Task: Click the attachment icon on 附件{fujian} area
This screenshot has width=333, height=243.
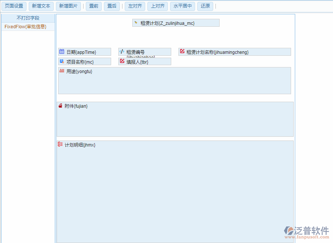Action: tap(60, 105)
